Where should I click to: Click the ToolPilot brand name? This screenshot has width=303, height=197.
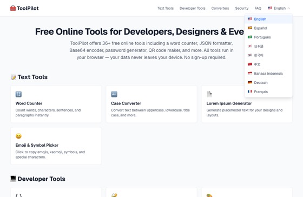[28, 8]
